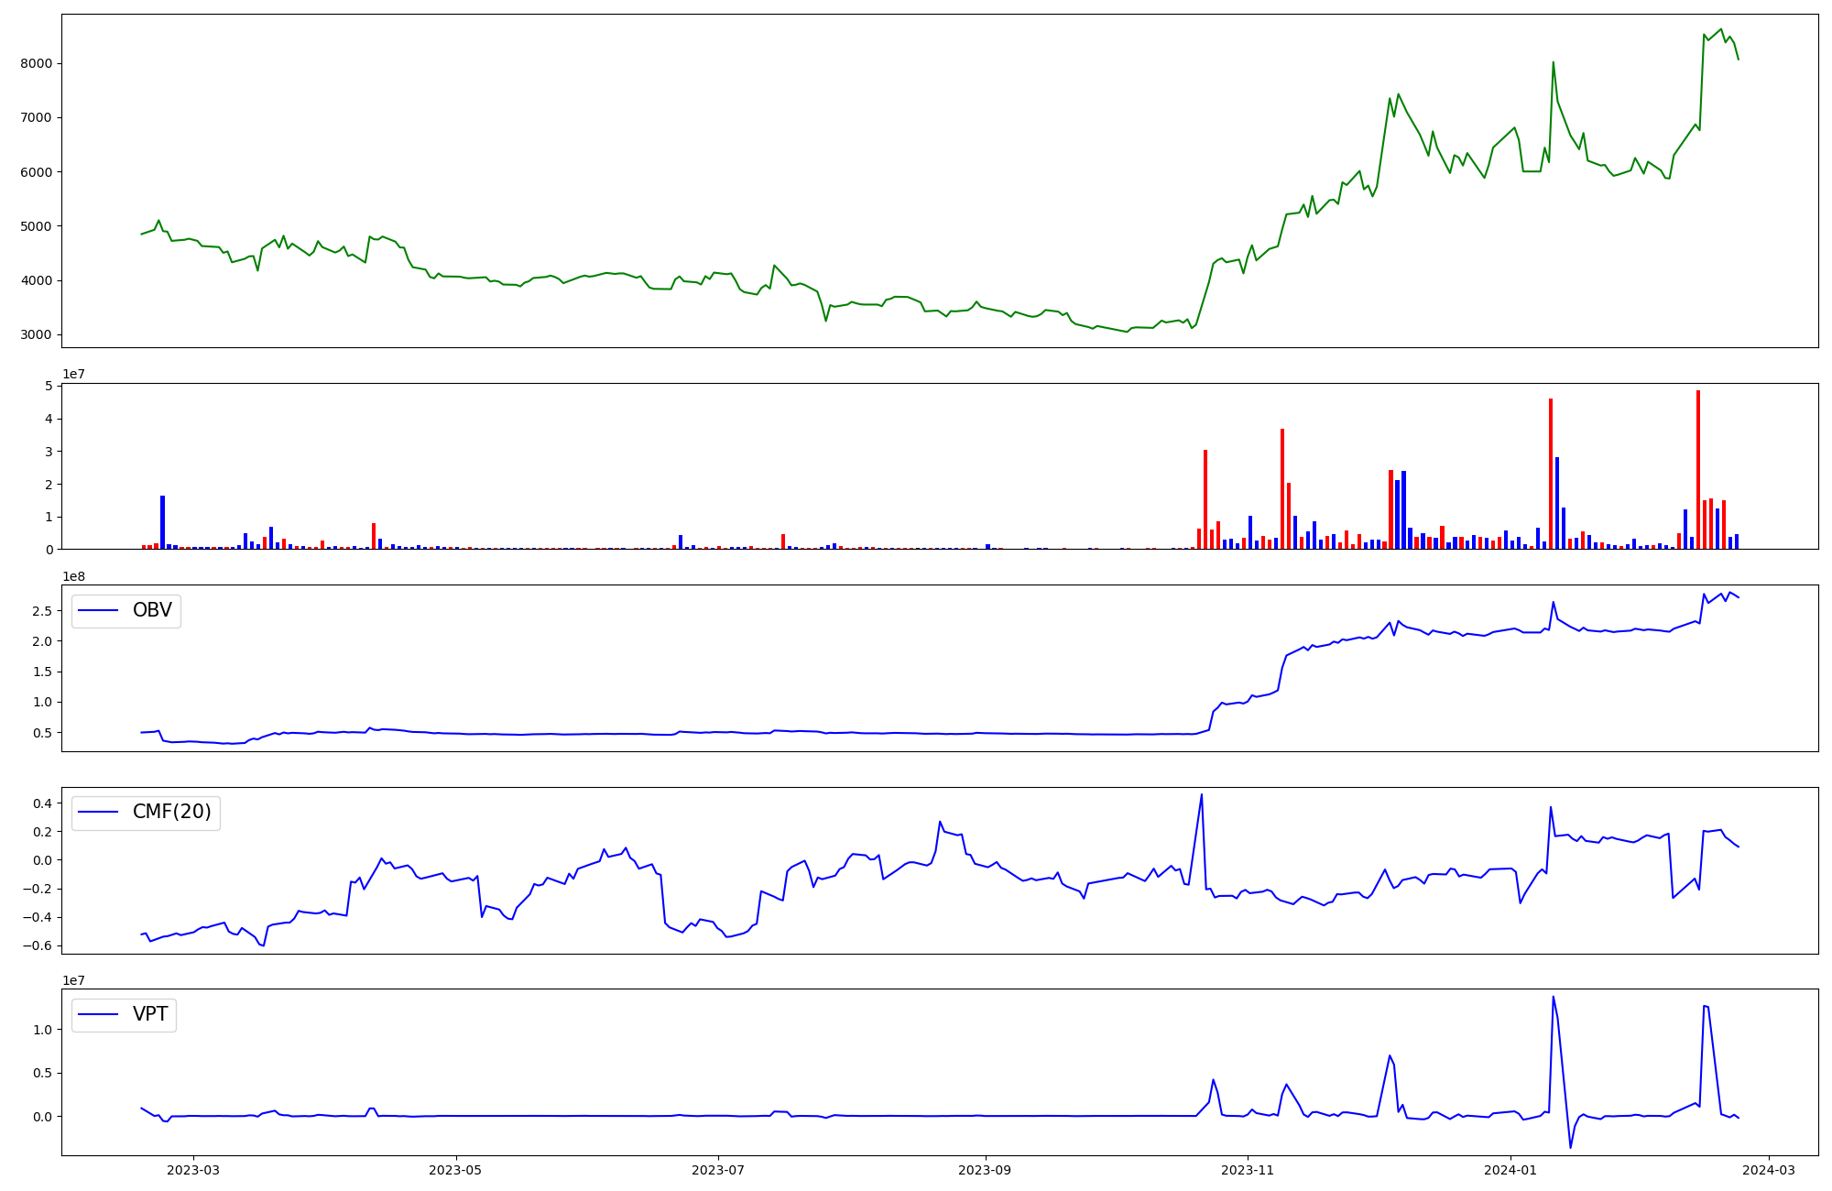
Task: Click the blue line sample in OBV legend
Action: (99, 610)
